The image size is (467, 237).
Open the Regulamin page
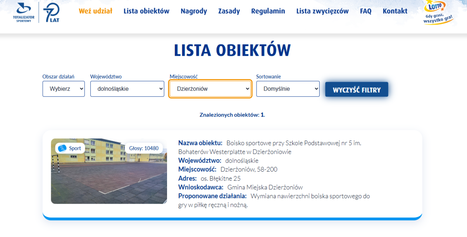[268, 11]
